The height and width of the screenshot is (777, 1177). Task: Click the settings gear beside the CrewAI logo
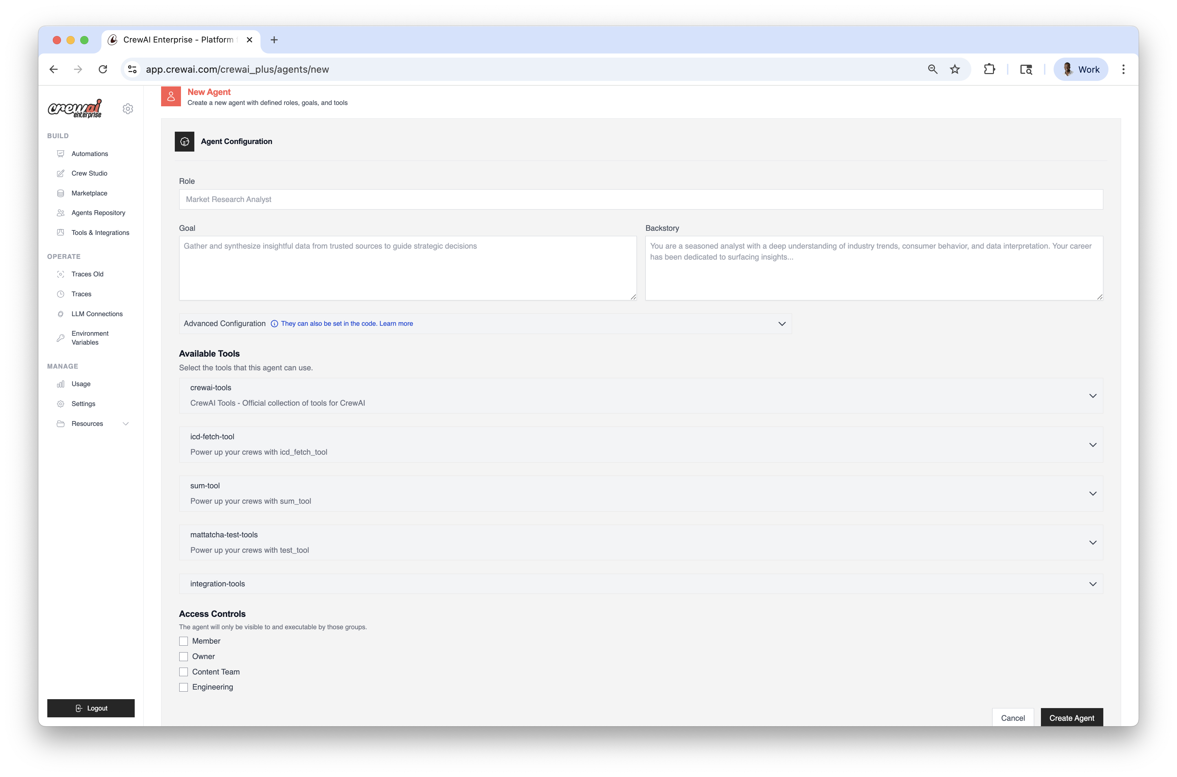point(128,108)
